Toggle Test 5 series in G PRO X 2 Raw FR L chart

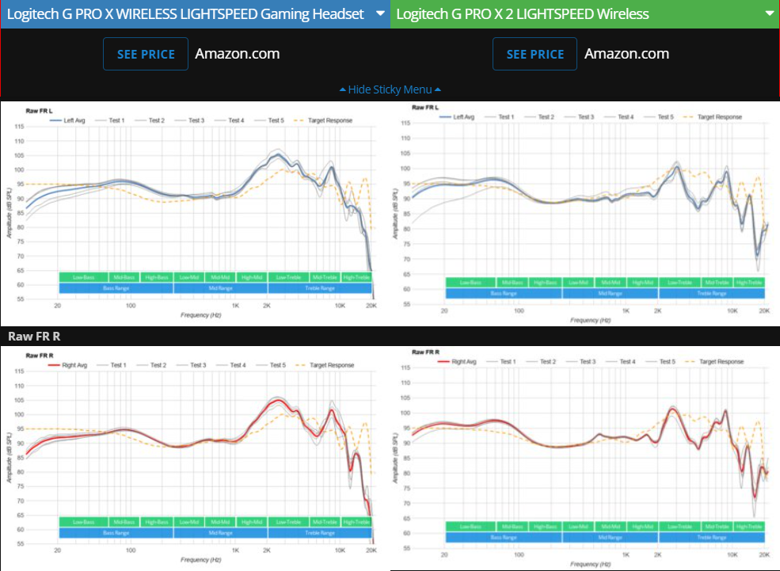tap(658, 117)
